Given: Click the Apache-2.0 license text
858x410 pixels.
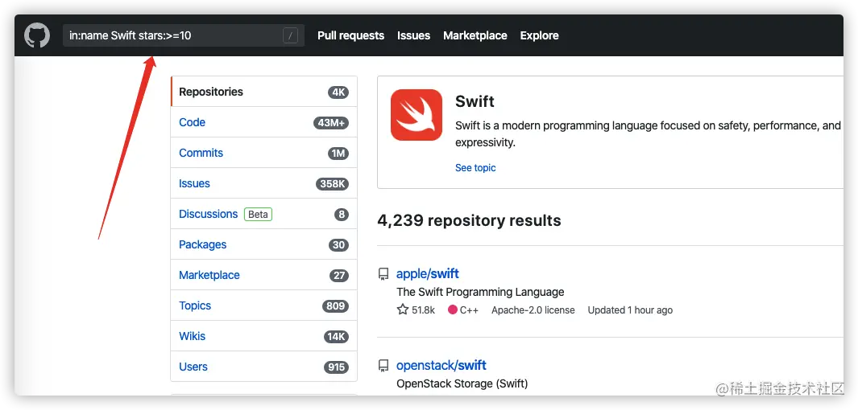Looking at the screenshot, I should click(533, 310).
